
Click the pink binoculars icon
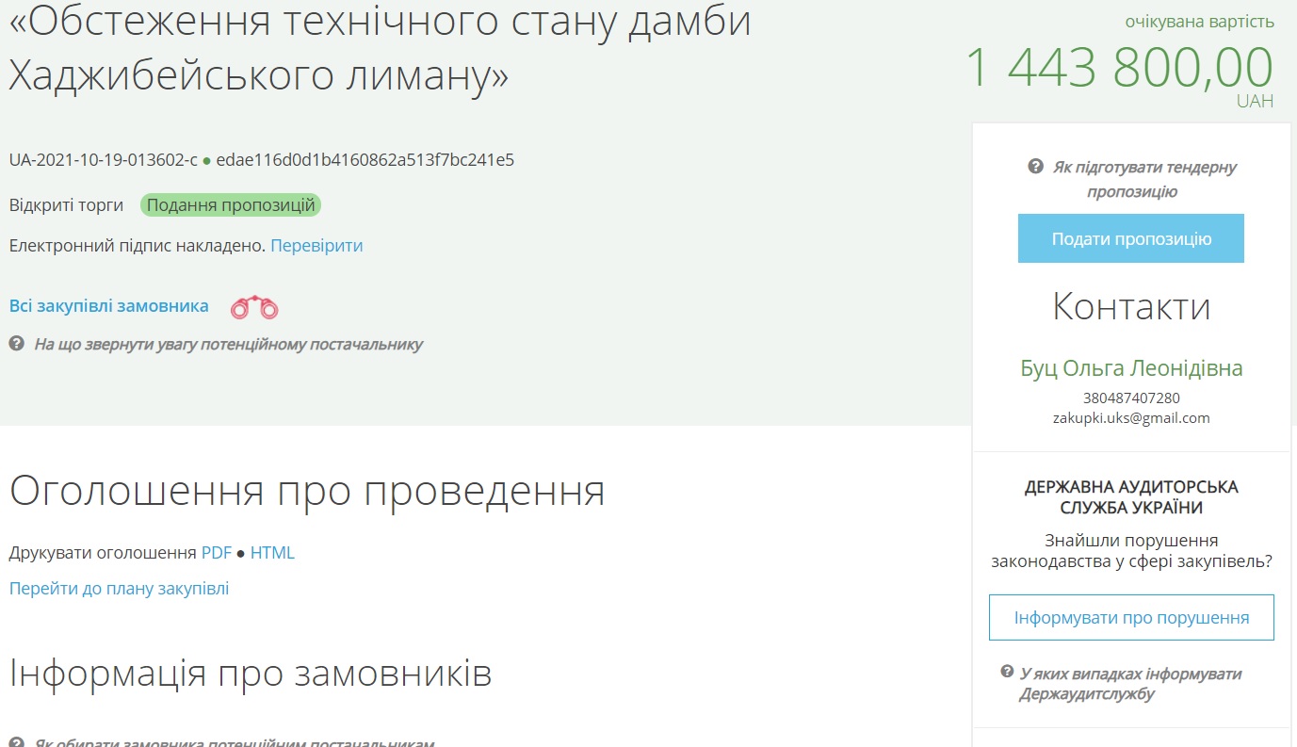254,307
